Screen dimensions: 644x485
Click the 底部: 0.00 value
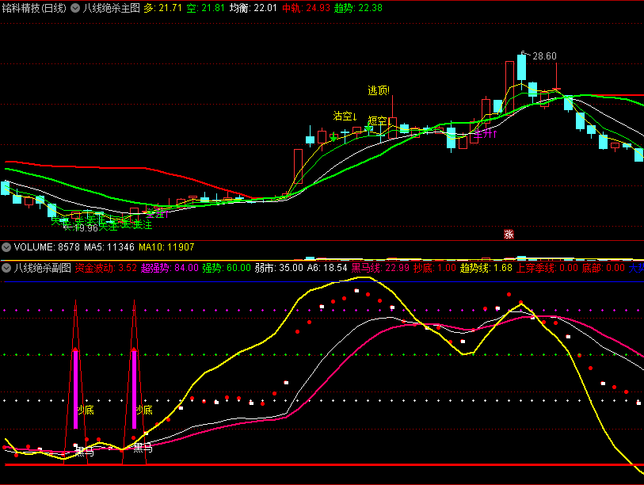tap(604, 268)
